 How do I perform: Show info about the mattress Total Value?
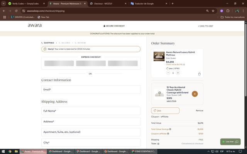(x=184, y=64)
